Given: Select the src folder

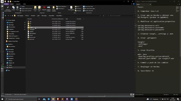Looking at the screenshot, I should (x=29, y=26).
